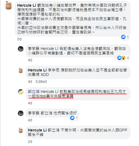Image resolution: width=139 pixels, height=146 pixels.
Task: Open 李宇辰's dark avatar on the first reply
Action: (21, 49)
